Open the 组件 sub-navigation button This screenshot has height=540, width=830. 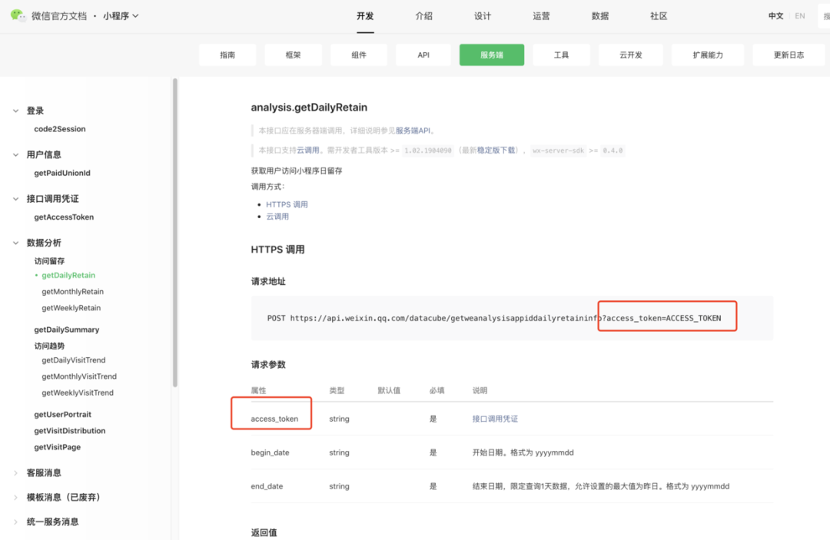click(359, 55)
